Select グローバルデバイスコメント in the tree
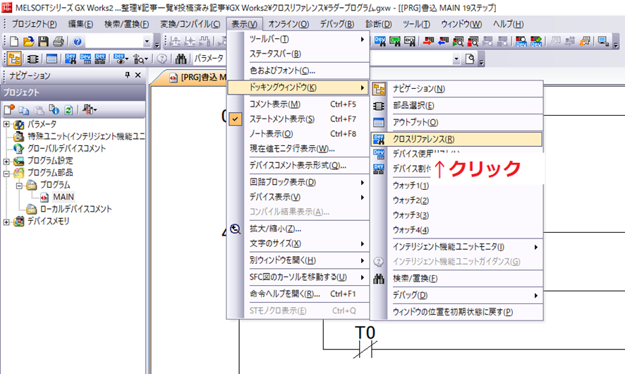Viewport: 625px width, 374px height. click(66, 148)
